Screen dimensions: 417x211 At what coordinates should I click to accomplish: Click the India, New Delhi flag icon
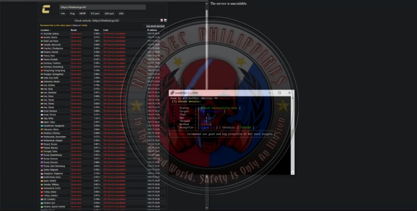pyautogui.click(x=42, y=78)
